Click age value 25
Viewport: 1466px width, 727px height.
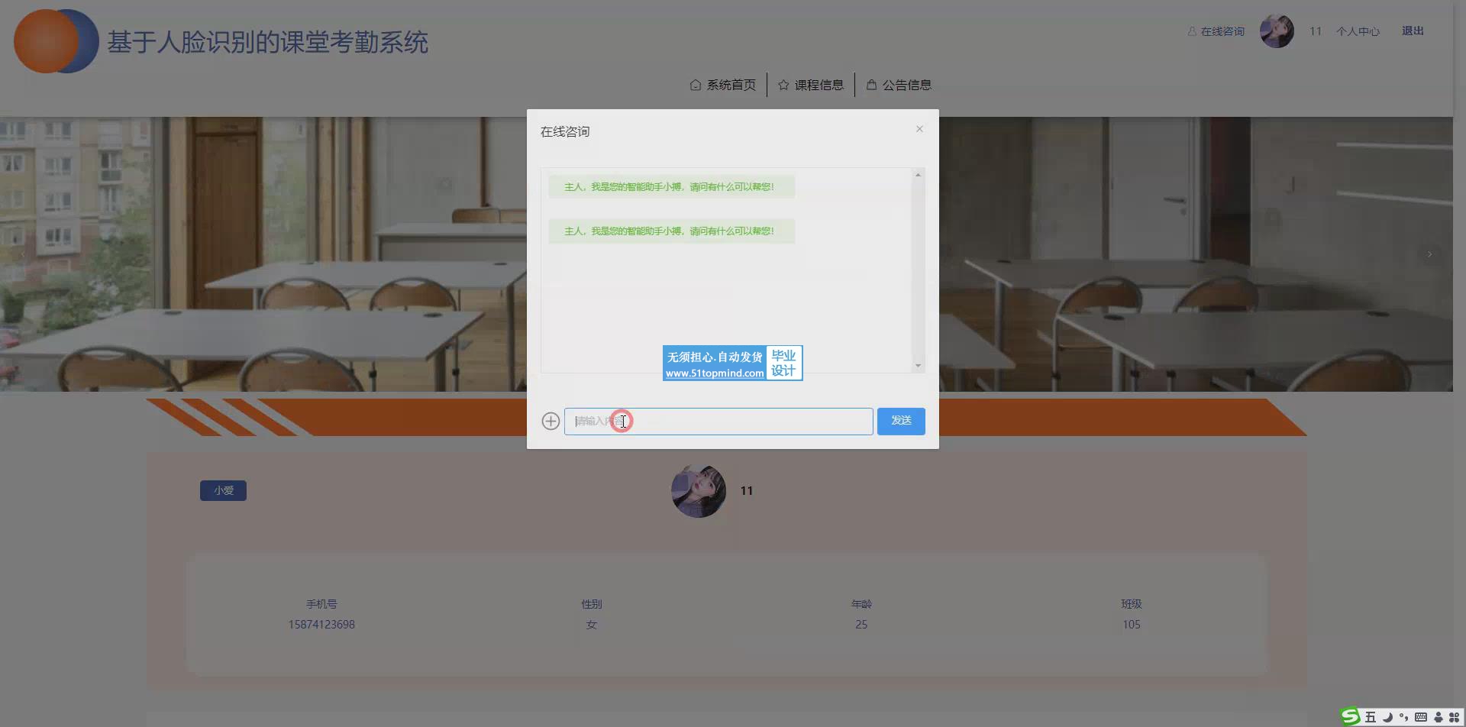coord(861,625)
